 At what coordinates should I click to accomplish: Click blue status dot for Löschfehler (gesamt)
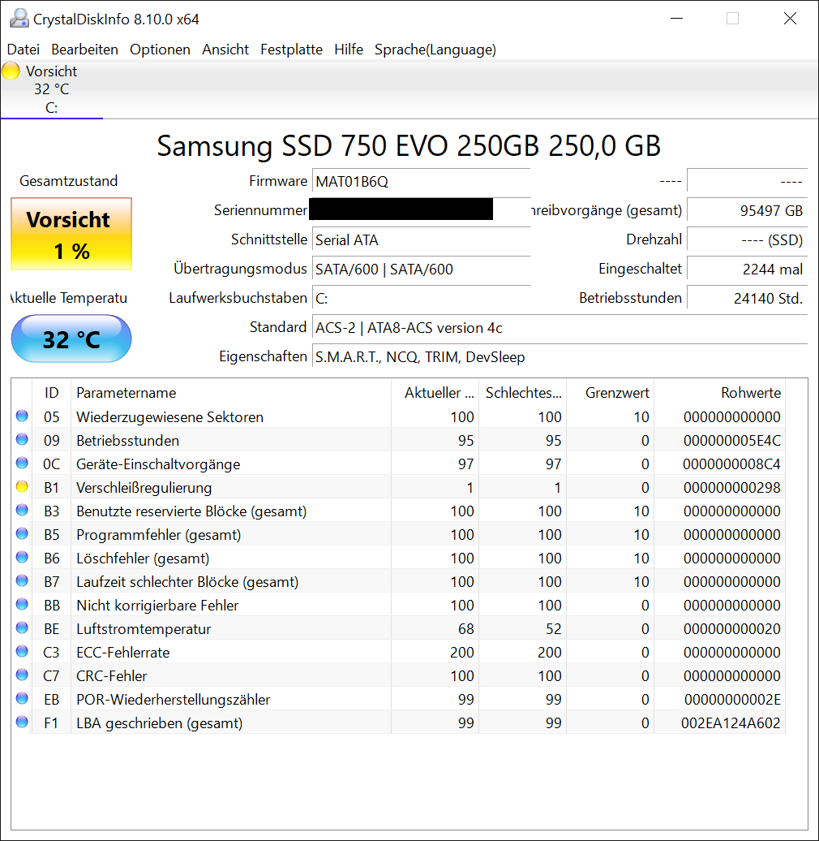tap(22, 557)
